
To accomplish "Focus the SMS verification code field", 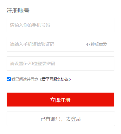I will click(43, 44).
